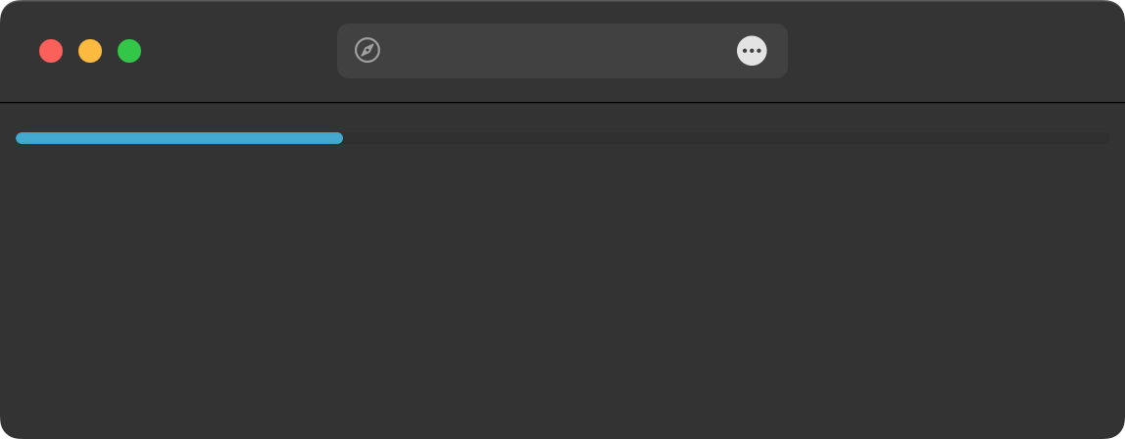Click the title bar left of address bar

click(x=239, y=51)
